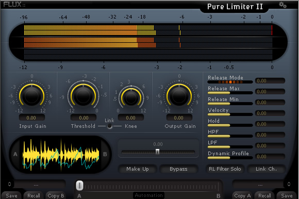Screen dimensions: 299x199
Task: Click the Release Min slider
Action: 230,104
